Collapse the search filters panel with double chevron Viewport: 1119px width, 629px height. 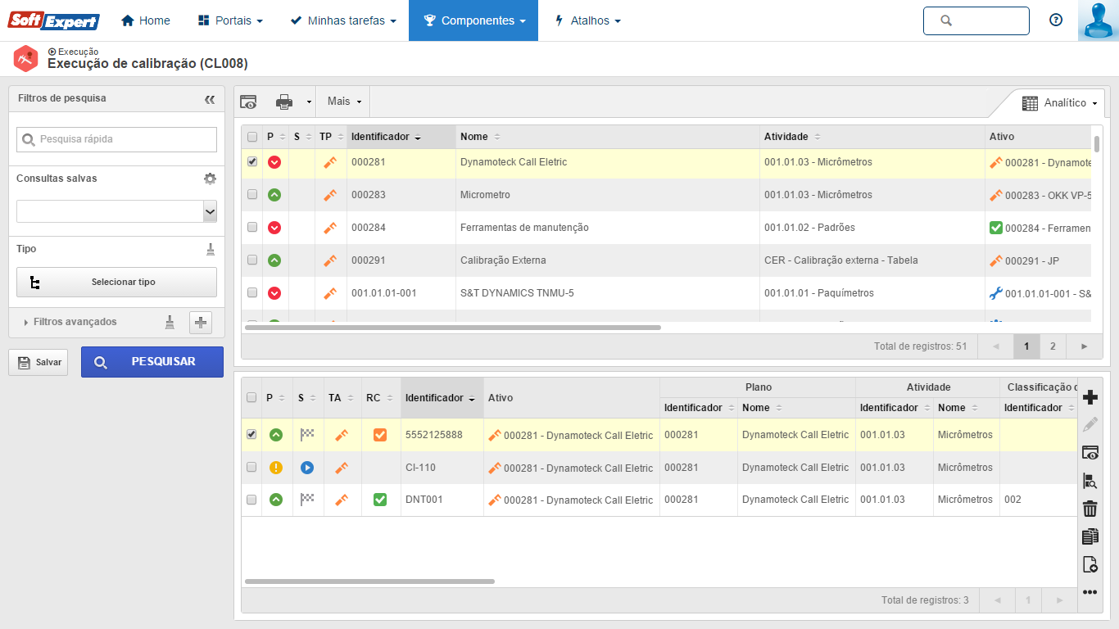click(210, 99)
